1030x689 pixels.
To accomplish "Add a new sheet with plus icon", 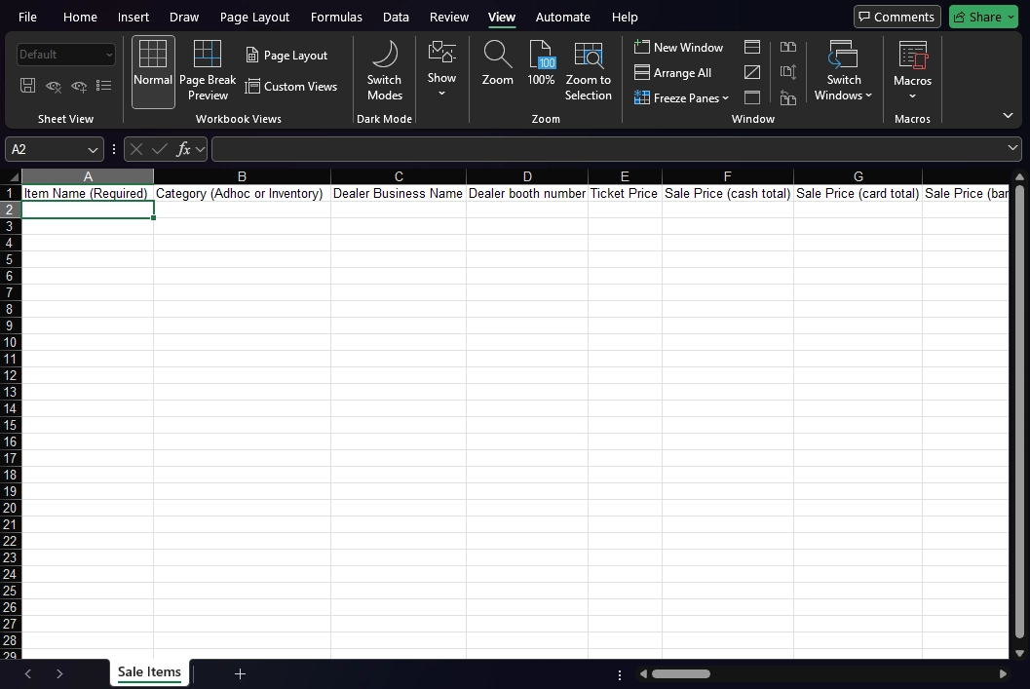I will point(240,673).
